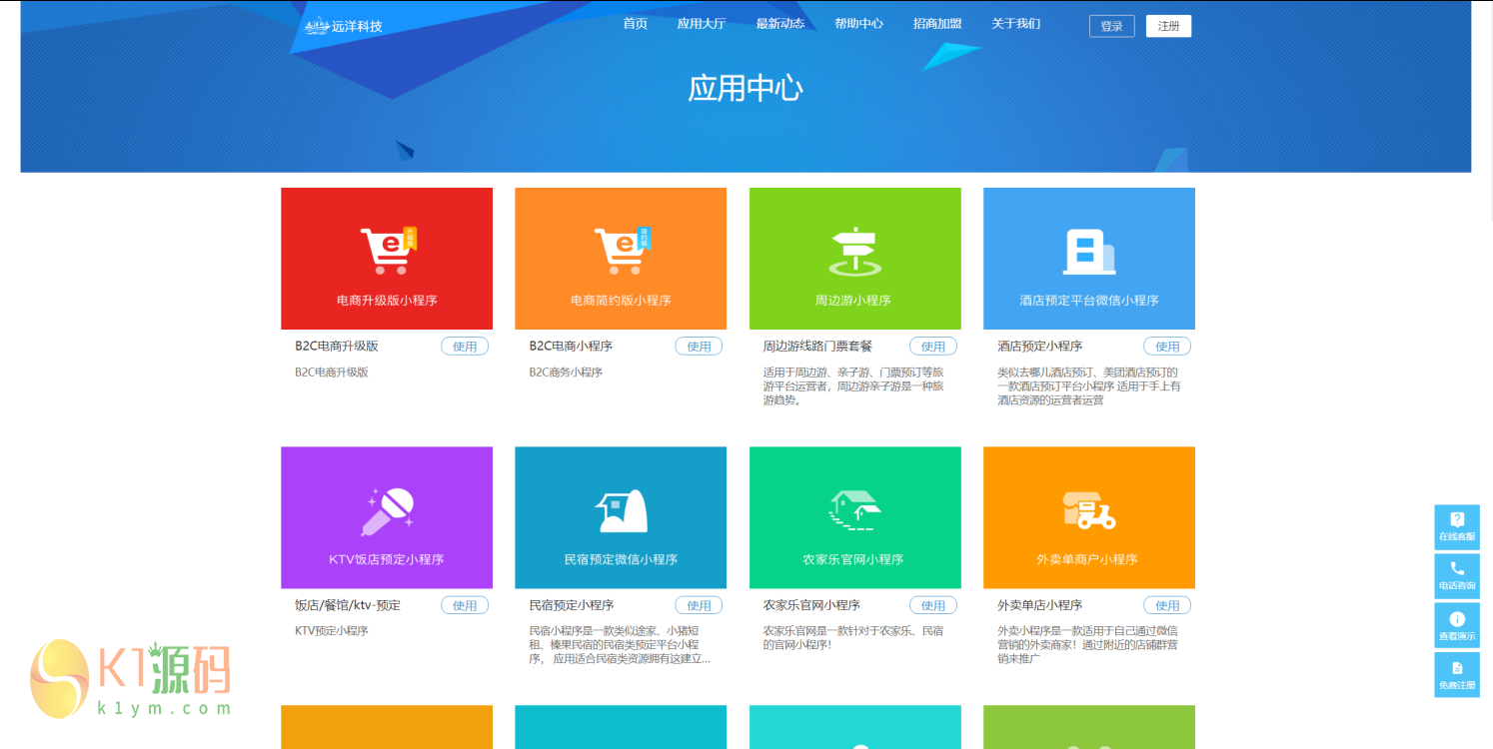The height and width of the screenshot is (749, 1493).
Task: Click 使用 button for 民宿预定小程序
Action: (700, 605)
